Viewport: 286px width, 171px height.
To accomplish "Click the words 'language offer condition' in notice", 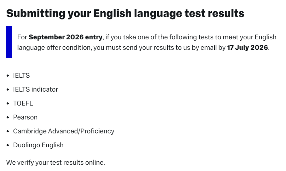I will 55,48.
